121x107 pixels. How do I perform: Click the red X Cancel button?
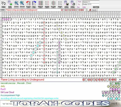point(93,10)
